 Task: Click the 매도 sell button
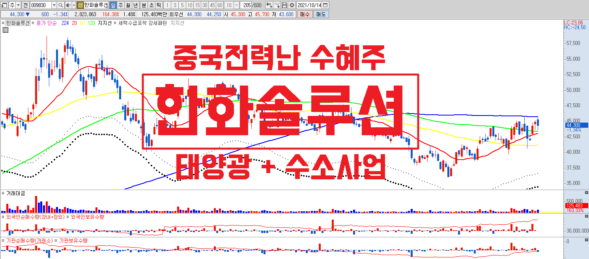(321, 14)
